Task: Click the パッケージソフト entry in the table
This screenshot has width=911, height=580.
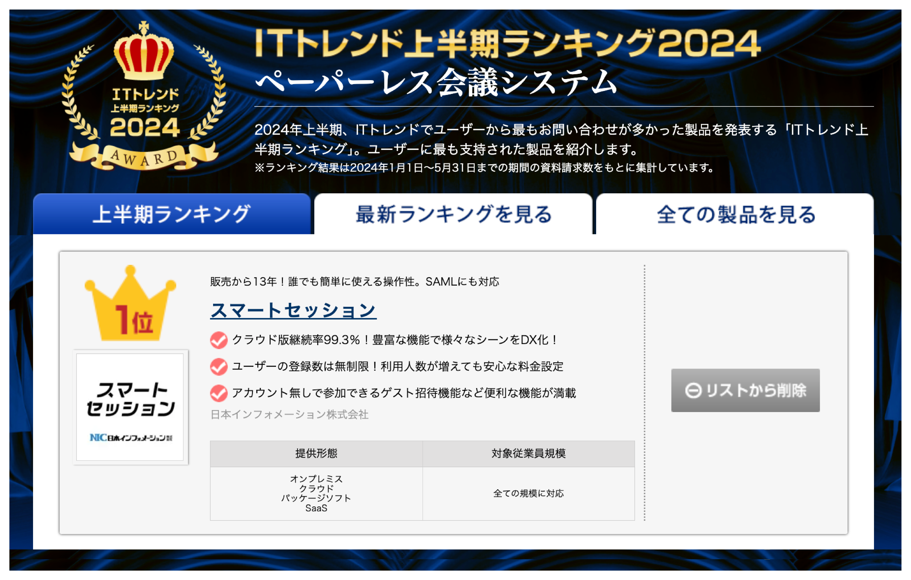Action: [x=316, y=498]
